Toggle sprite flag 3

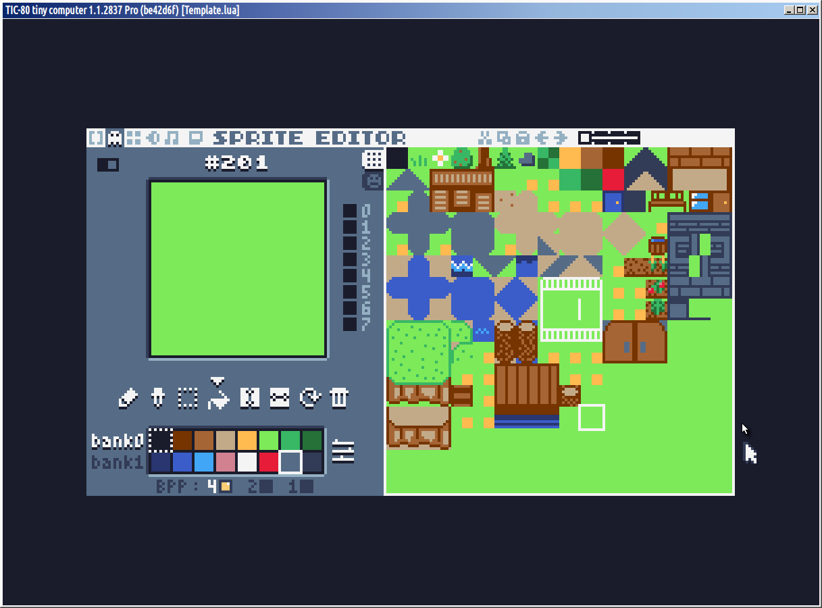click(350, 259)
